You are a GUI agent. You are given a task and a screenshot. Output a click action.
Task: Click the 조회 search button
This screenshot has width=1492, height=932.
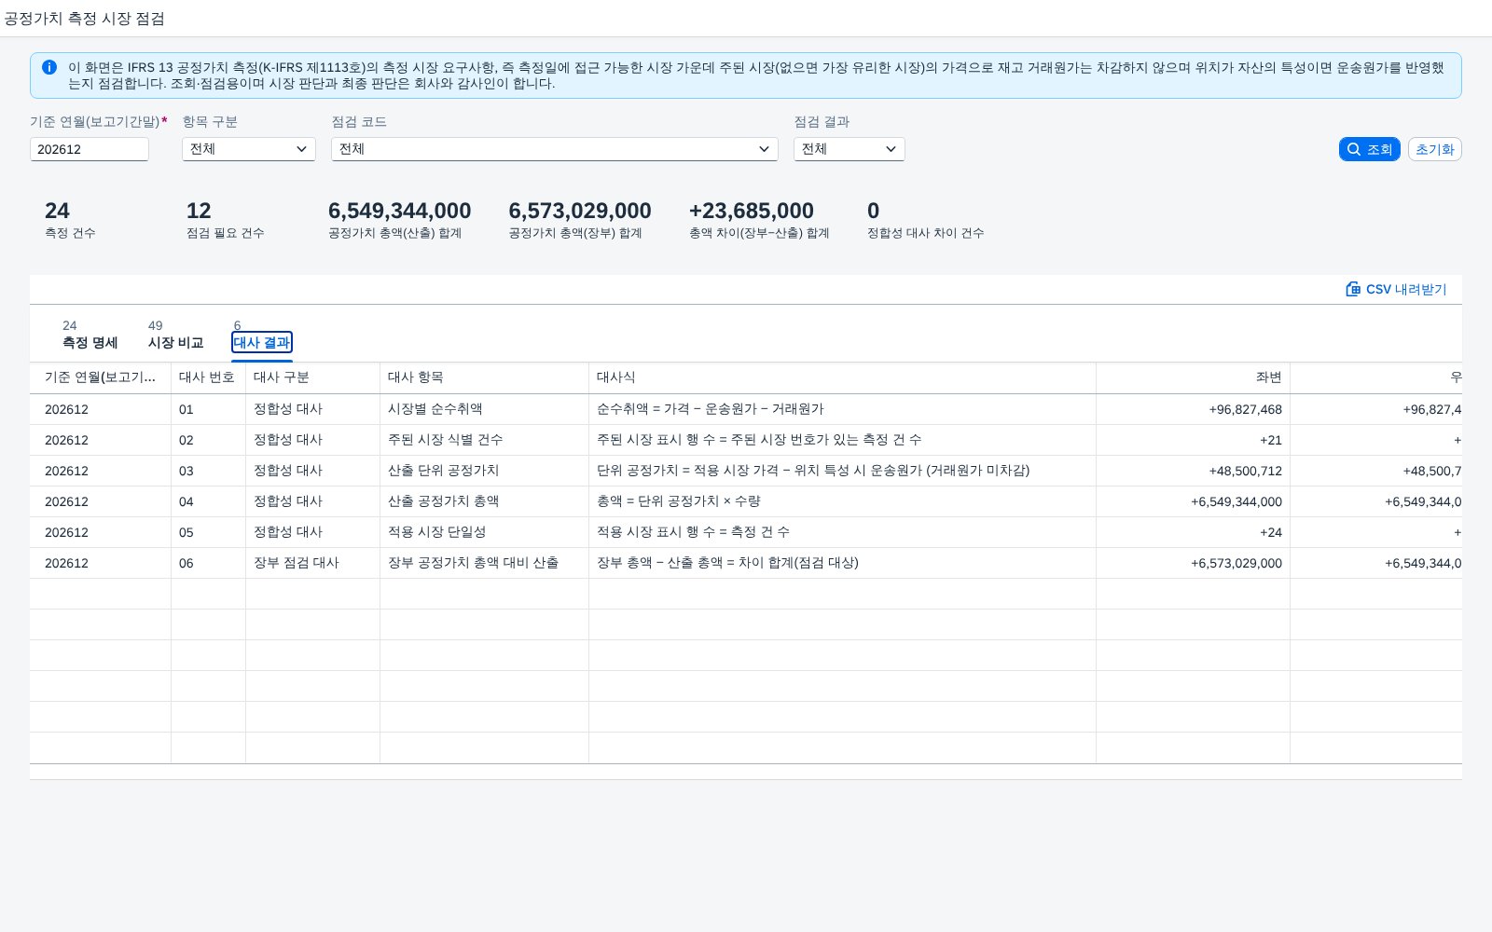1369,149
